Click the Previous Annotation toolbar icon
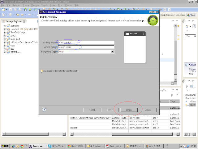Viewport: 198px width, 149px height. coord(10,15)
